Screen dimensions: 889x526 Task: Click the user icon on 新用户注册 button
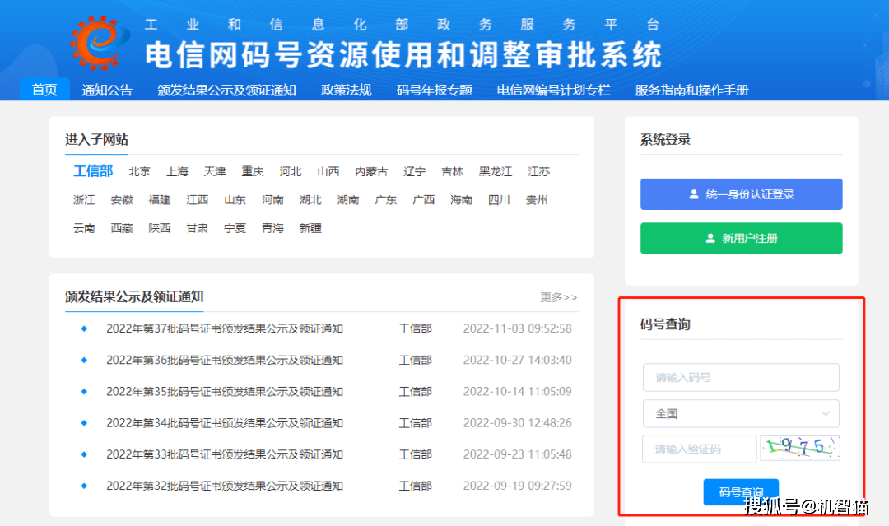710,238
